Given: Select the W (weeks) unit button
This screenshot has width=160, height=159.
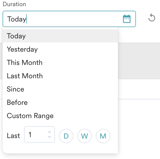Looking at the screenshot, I should tap(85, 136).
